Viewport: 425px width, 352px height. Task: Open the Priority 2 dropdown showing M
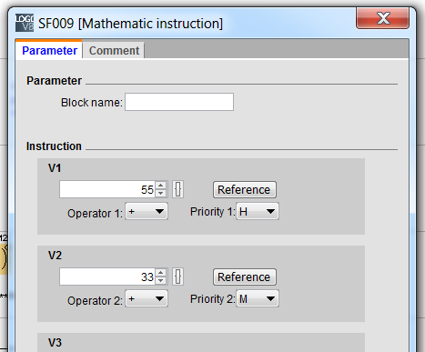pos(258,298)
